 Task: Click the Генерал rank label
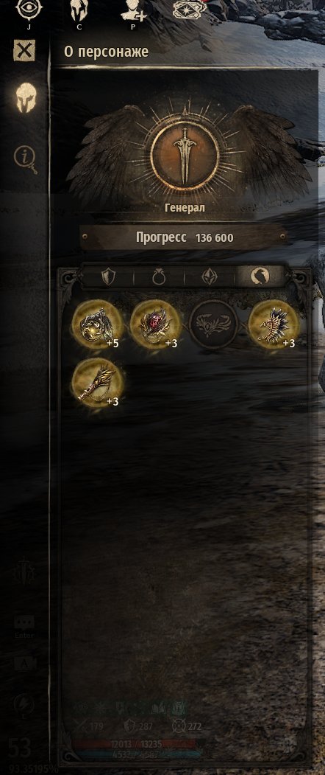pos(185,208)
